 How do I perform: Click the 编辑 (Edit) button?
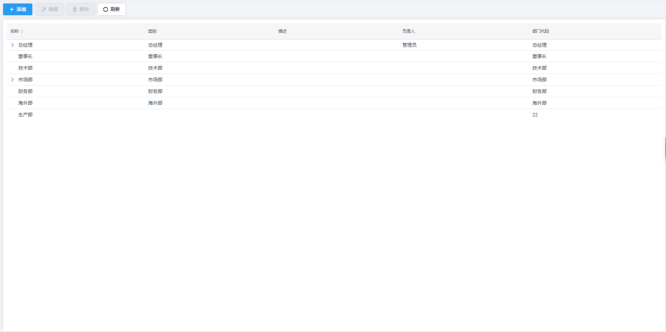coord(49,9)
